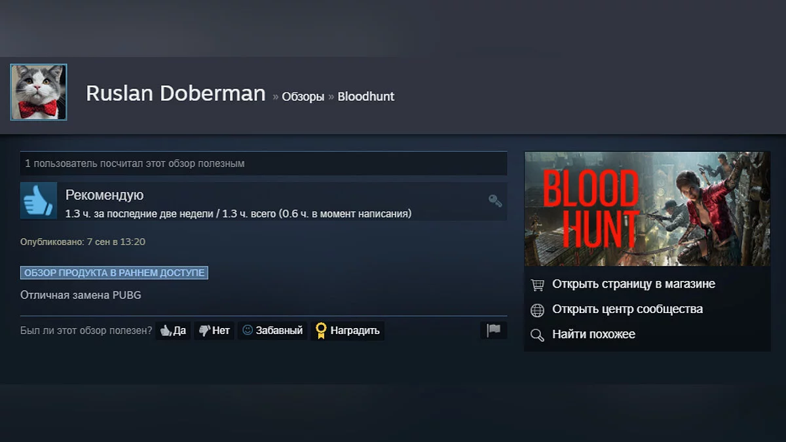Vote Нет on the review

(214, 331)
